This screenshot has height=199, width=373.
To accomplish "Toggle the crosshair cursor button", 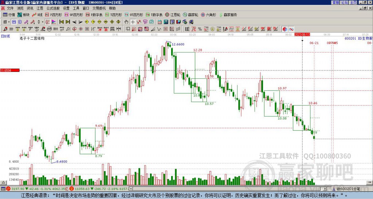I will click(133, 22).
